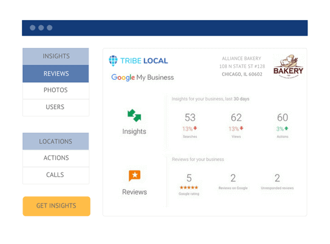This screenshot has width=330, height=244.
Task: Click the orange Reviews star icon
Action: 135,176
